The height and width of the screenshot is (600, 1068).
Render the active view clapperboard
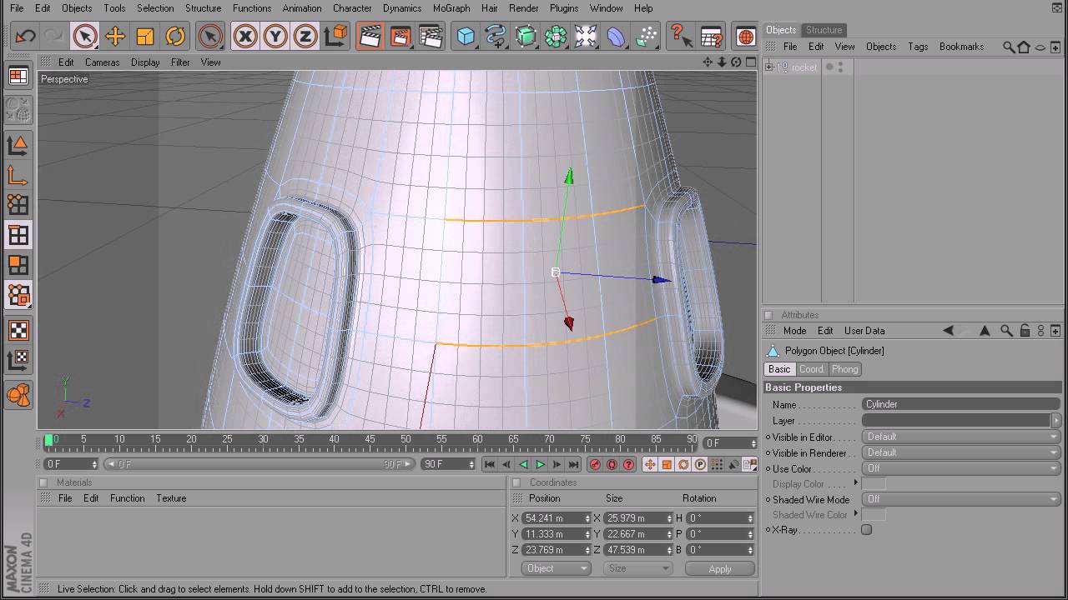[370, 36]
